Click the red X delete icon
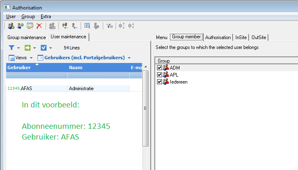The image size is (298, 170). pyautogui.click(x=39, y=26)
